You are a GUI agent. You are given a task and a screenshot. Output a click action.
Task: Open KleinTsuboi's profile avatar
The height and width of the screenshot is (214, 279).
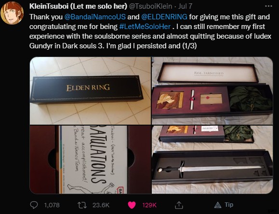(12, 13)
